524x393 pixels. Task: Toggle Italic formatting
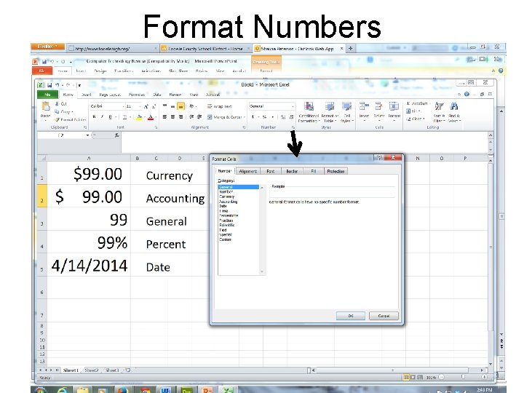tap(103, 117)
